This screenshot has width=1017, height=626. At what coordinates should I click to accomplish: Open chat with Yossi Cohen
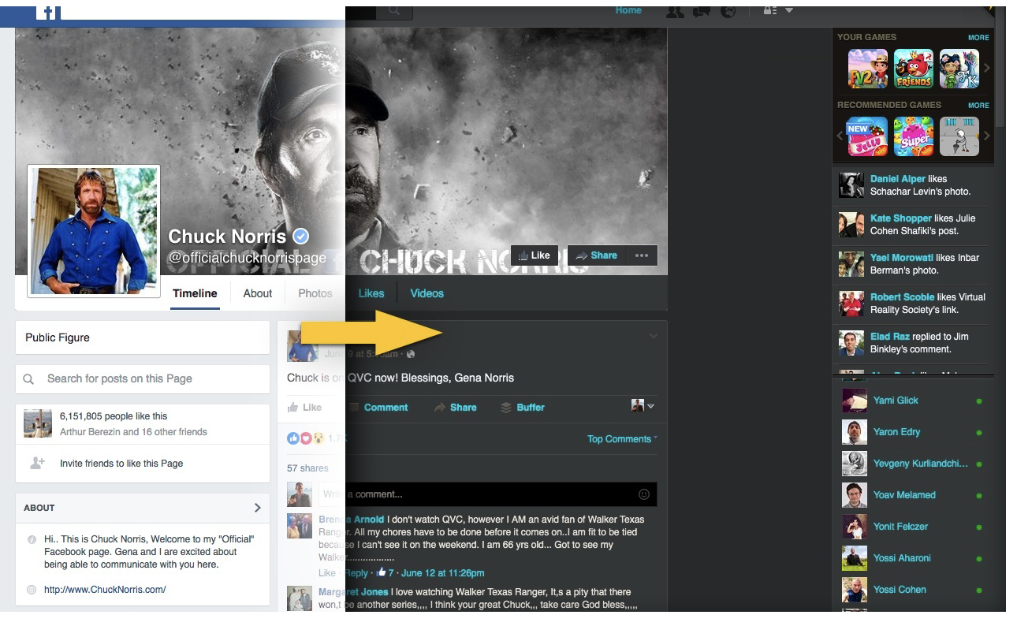(913, 590)
